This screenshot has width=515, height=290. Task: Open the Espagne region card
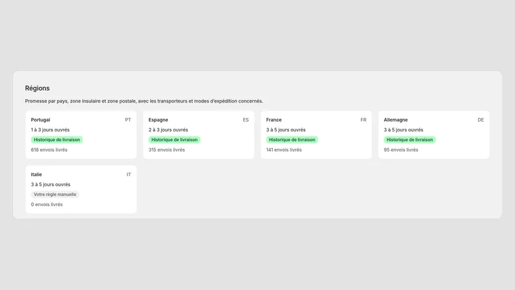199,135
